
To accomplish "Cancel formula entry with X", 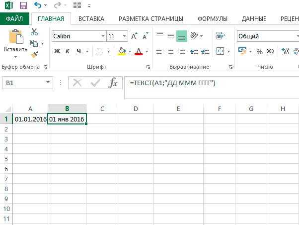I will 77,83.
